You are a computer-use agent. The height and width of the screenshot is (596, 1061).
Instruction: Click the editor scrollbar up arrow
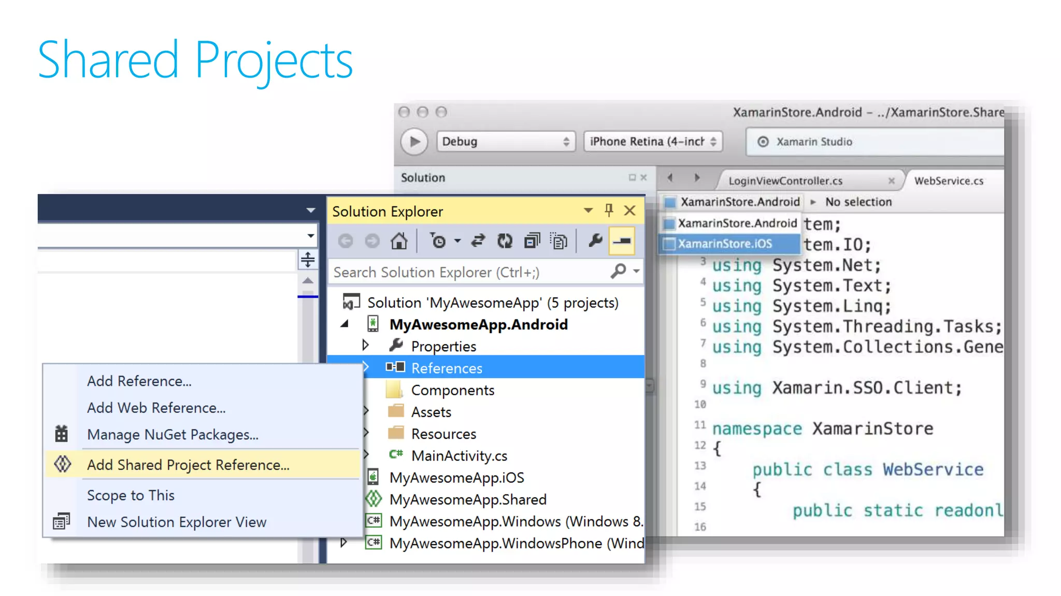coord(308,280)
